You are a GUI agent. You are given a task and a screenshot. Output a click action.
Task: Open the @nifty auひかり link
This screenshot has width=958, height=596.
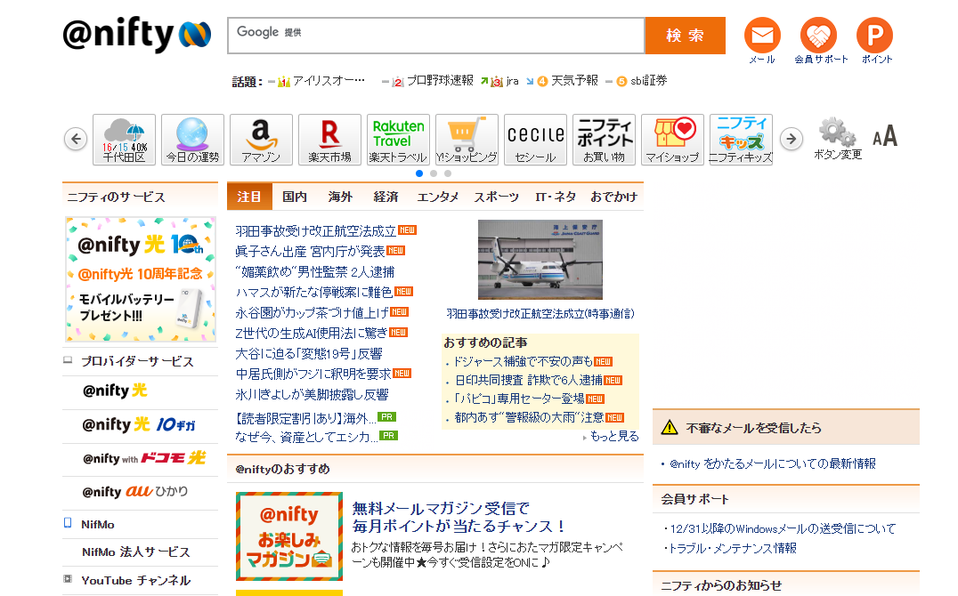click(x=135, y=492)
